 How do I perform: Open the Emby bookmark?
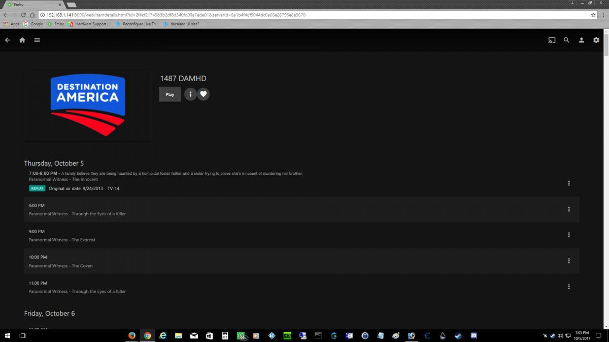click(x=56, y=24)
